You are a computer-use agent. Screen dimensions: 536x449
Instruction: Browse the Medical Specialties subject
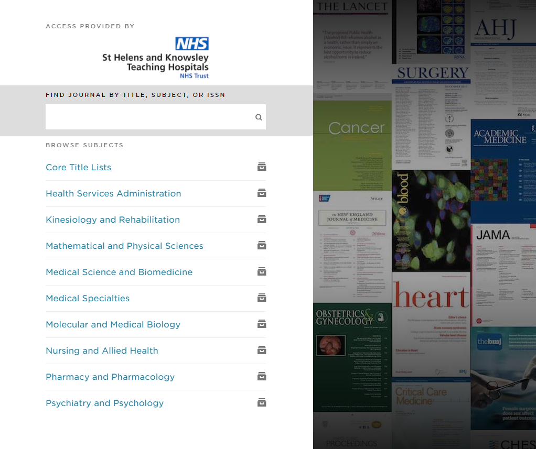[88, 299]
